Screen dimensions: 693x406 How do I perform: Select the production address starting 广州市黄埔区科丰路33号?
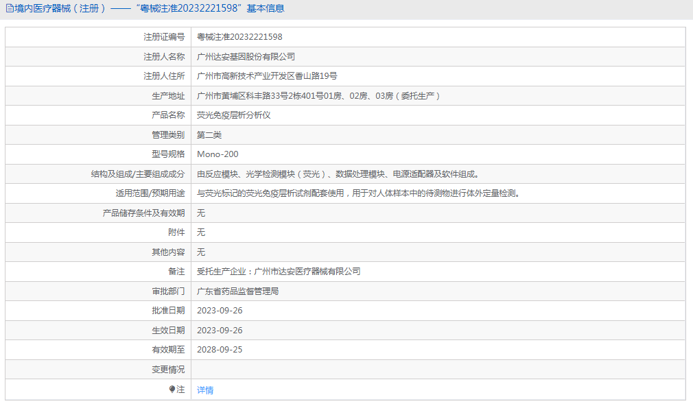(318, 96)
